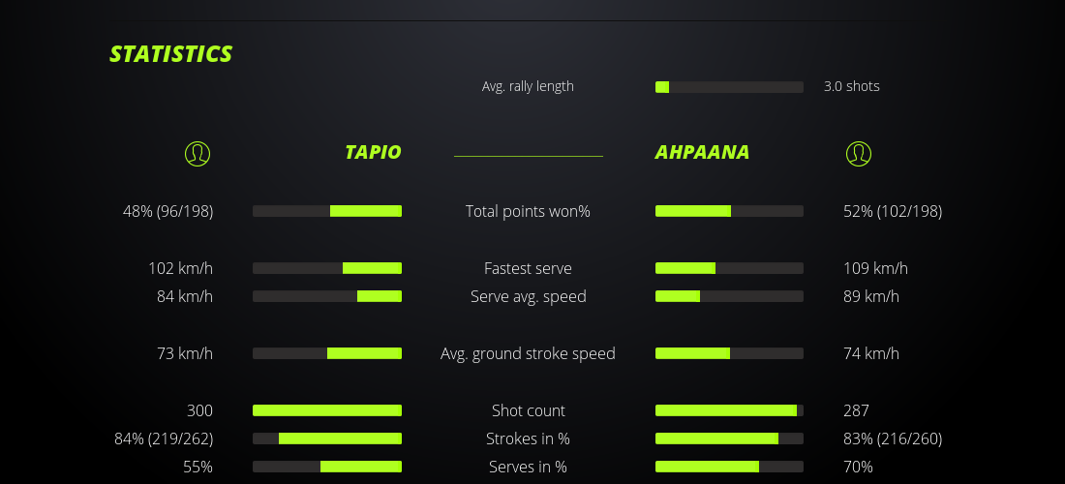Select the AHPAANA player name
This screenshot has height=484, width=1065.
pyautogui.click(x=702, y=152)
